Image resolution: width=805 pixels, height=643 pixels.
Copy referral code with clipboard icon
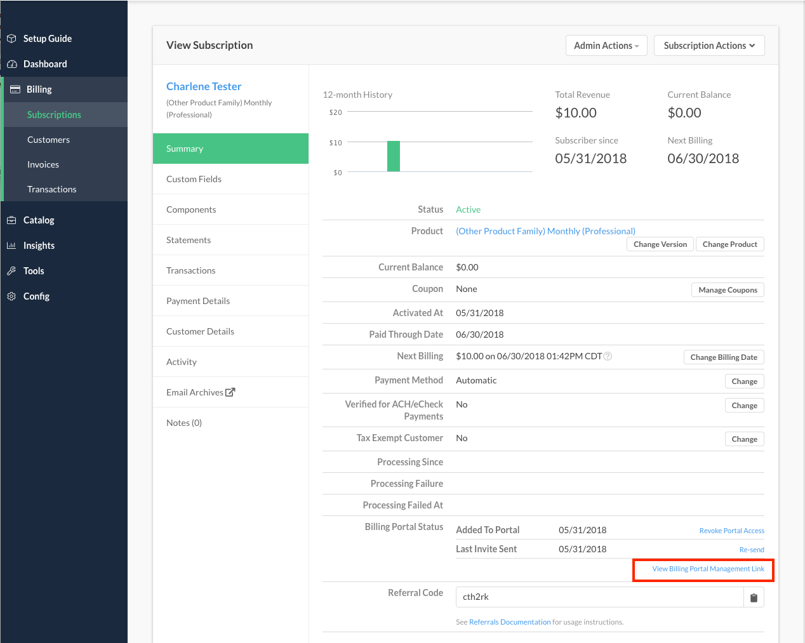pyautogui.click(x=754, y=597)
